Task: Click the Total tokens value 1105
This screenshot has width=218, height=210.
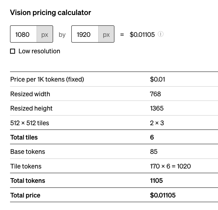Action: (156, 181)
